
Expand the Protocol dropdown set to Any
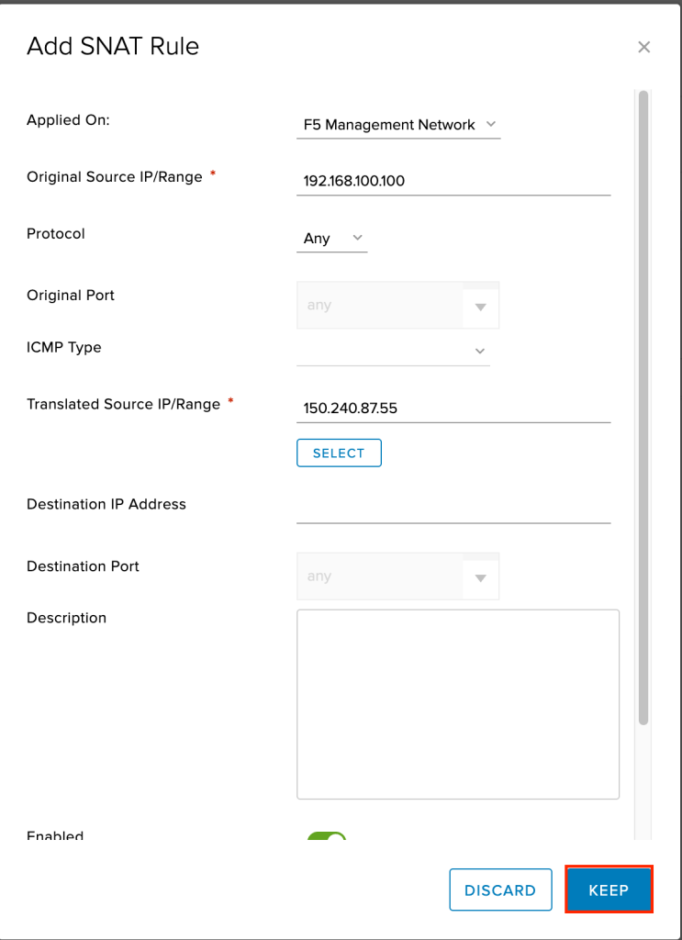pos(331,239)
